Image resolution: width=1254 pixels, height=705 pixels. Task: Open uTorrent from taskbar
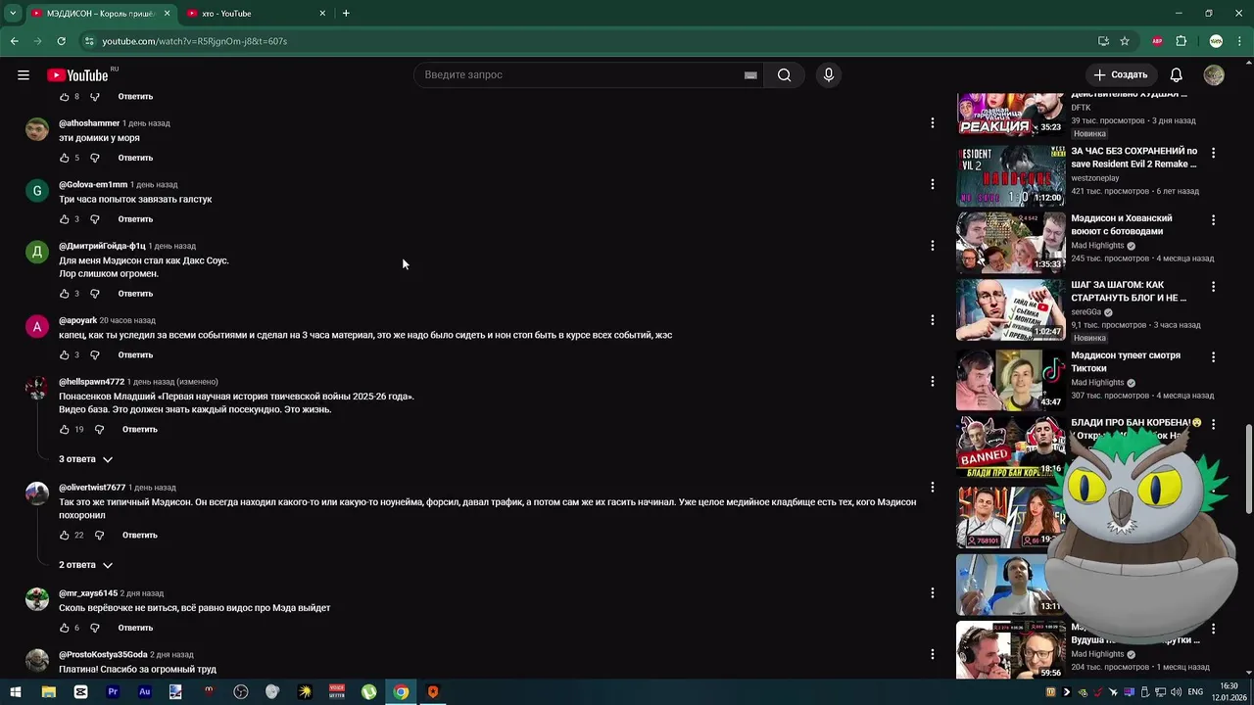pos(369,692)
